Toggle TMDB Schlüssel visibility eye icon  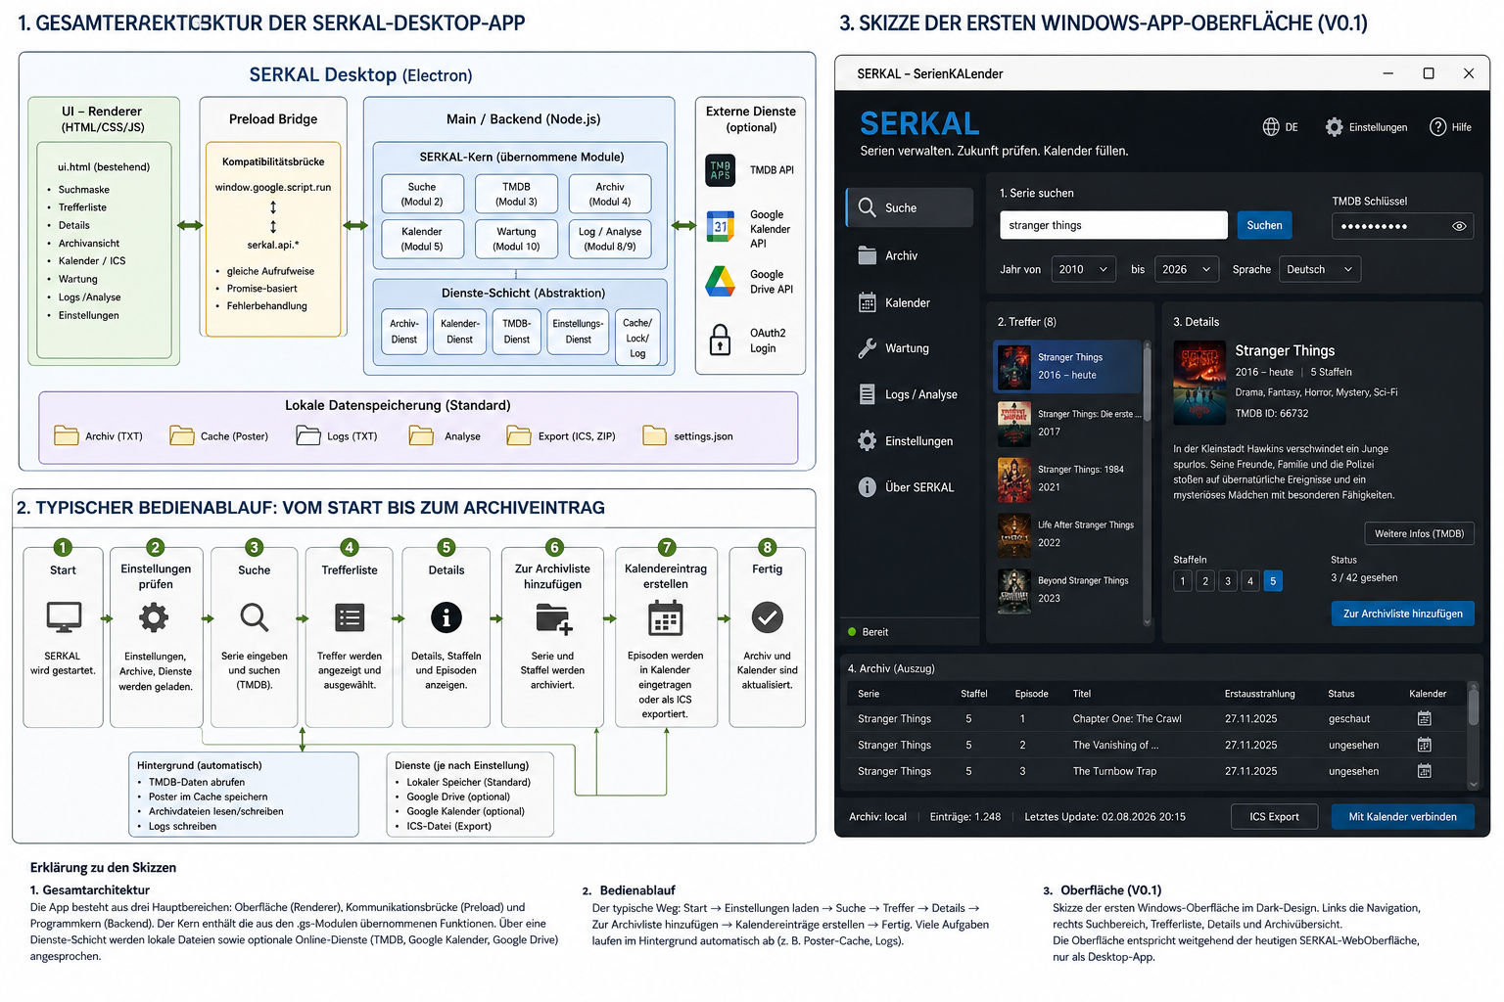tap(1459, 226)
